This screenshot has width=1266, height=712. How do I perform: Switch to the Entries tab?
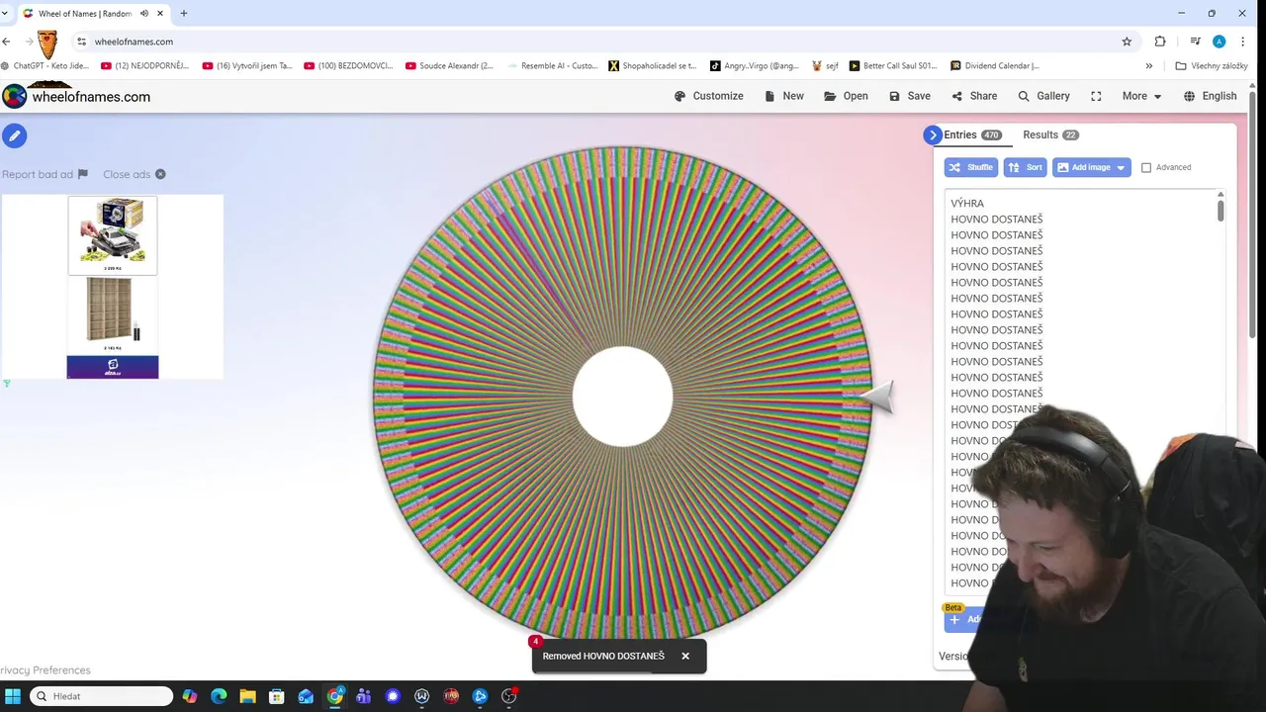coord(972,134)
